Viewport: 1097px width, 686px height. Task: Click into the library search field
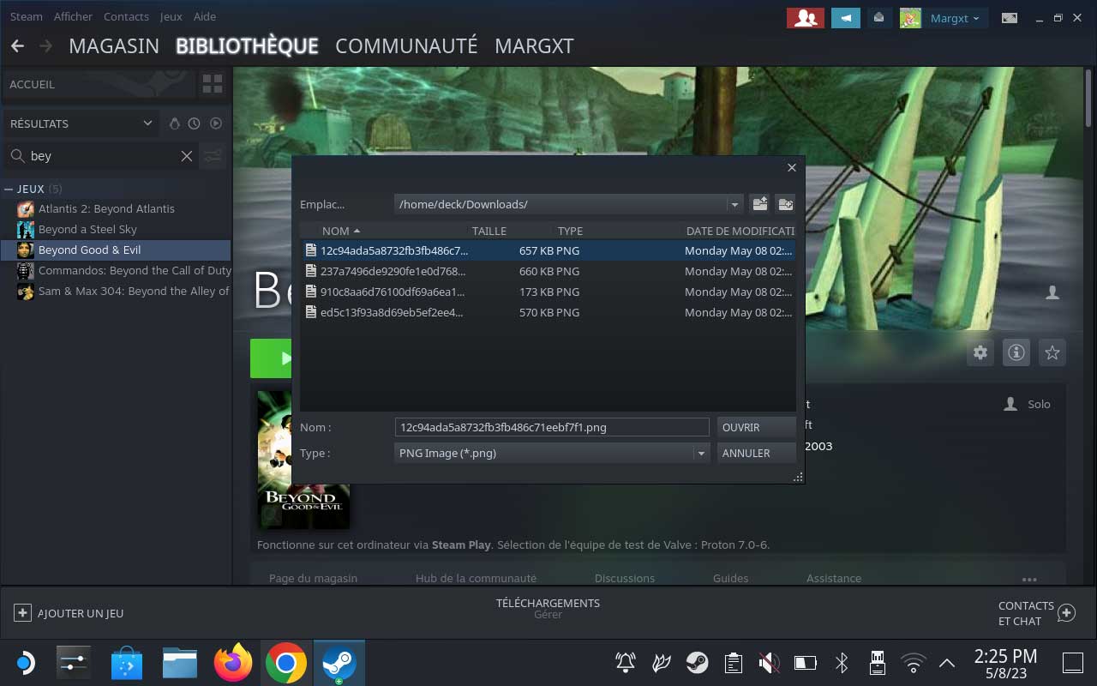[101, 156]
